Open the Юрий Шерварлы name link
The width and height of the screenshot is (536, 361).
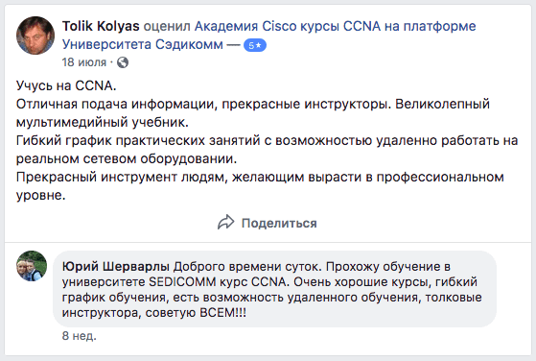click(x=116, y=267)
